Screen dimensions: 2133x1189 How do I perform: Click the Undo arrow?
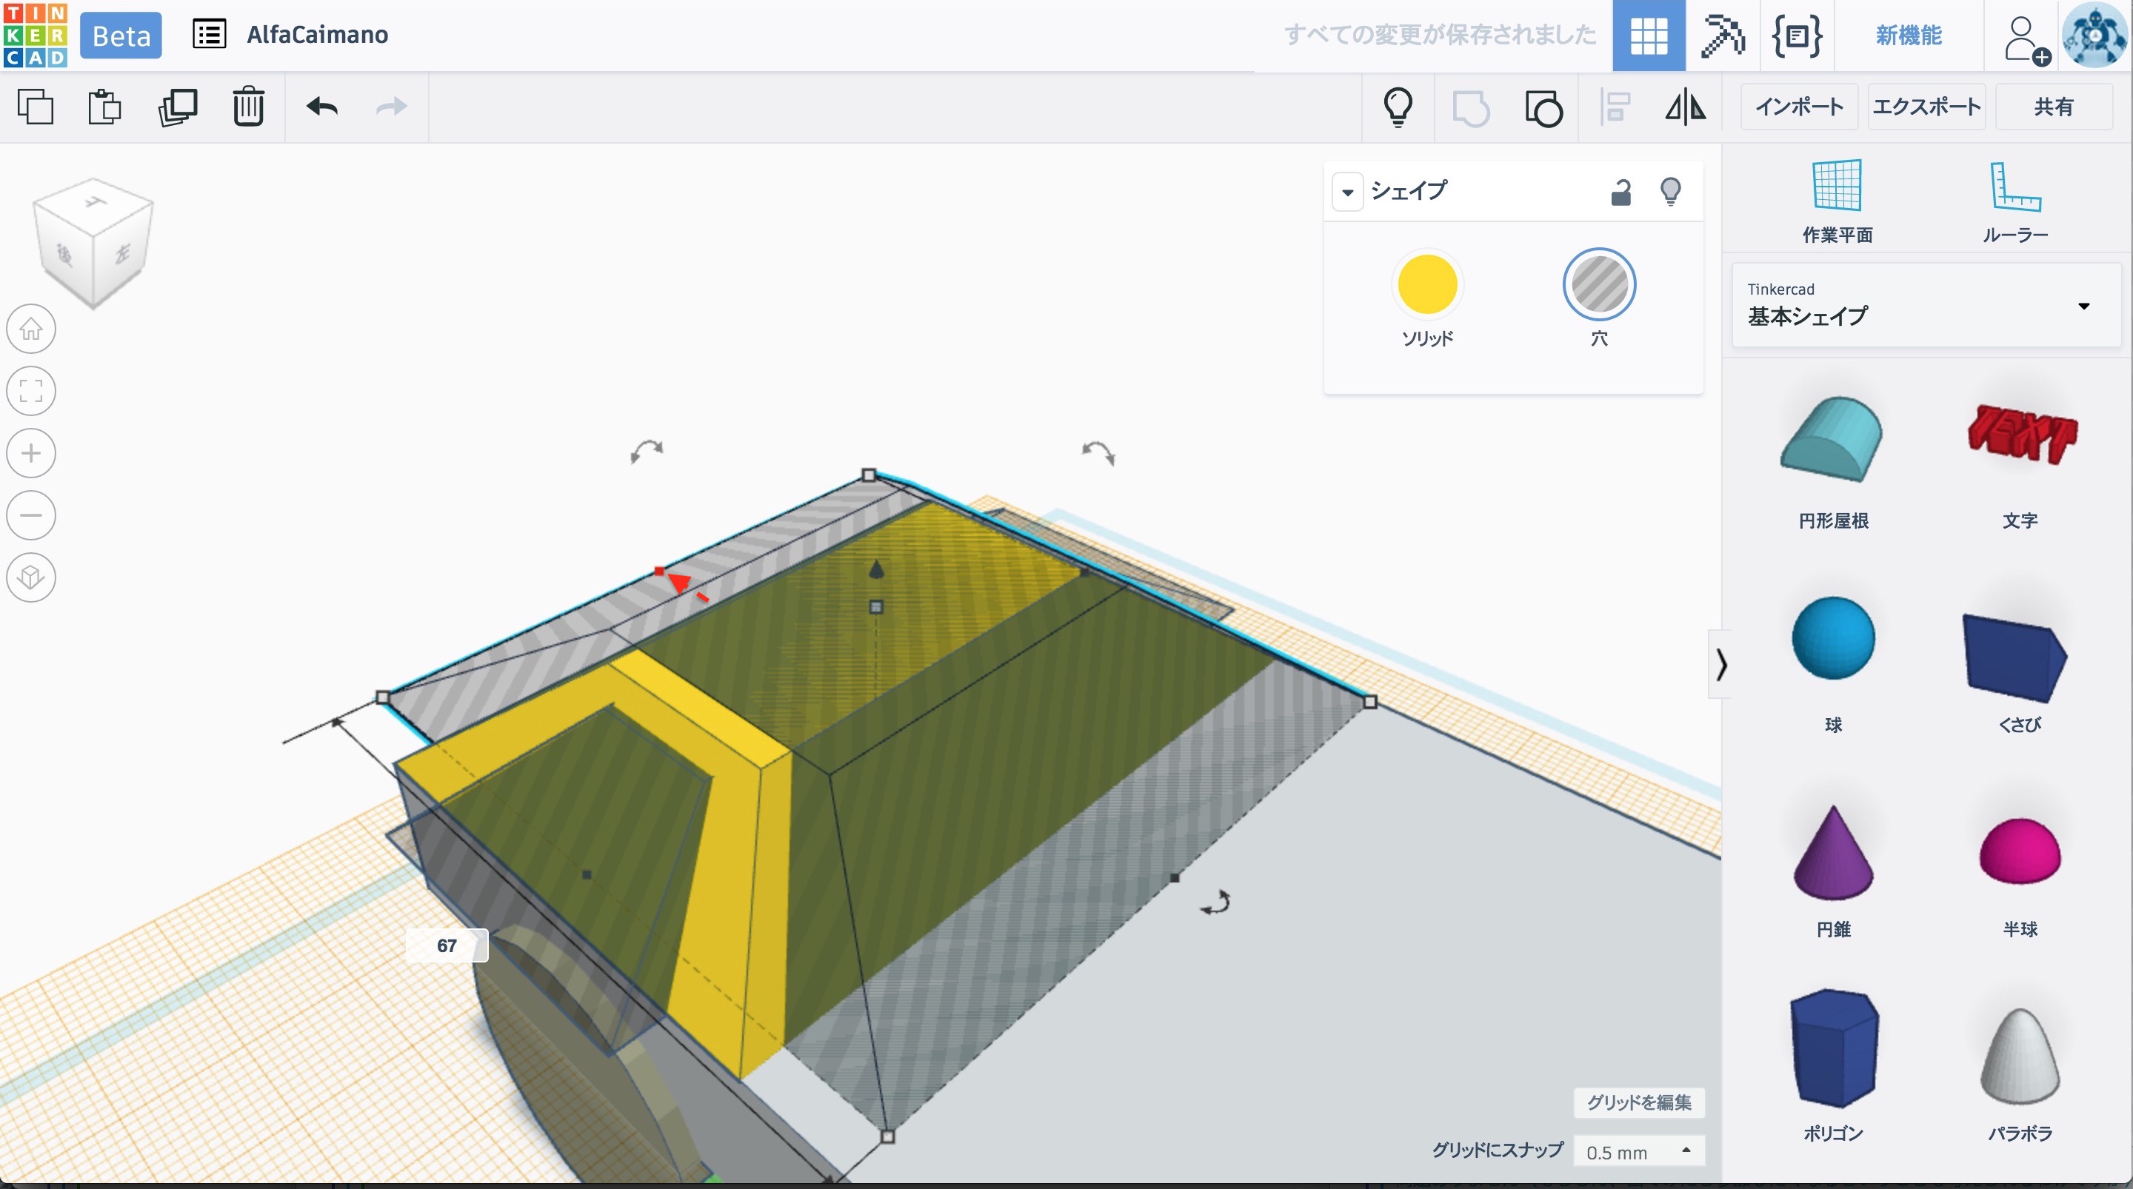(x=322, y=107)
